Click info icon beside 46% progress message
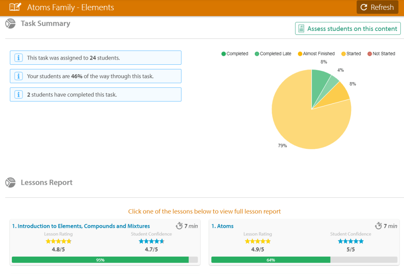 [18, 76]
